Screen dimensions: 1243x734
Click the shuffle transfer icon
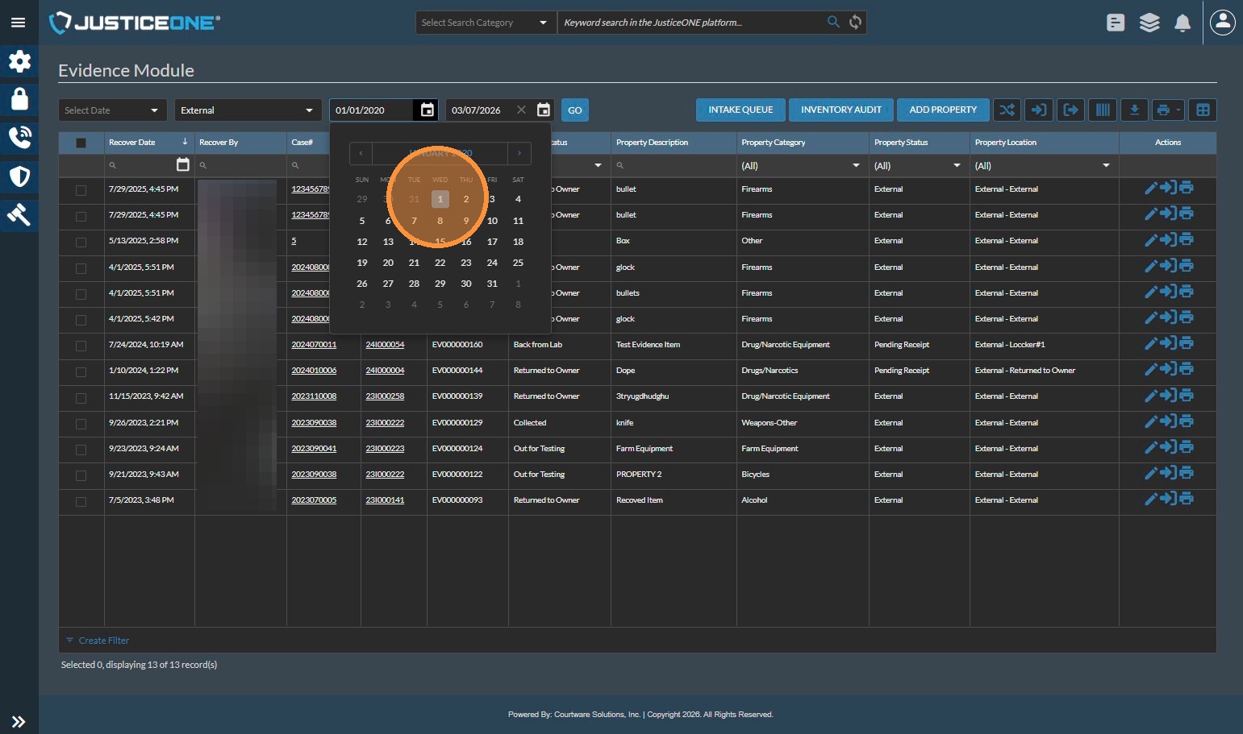click(x=1007, y=110)
